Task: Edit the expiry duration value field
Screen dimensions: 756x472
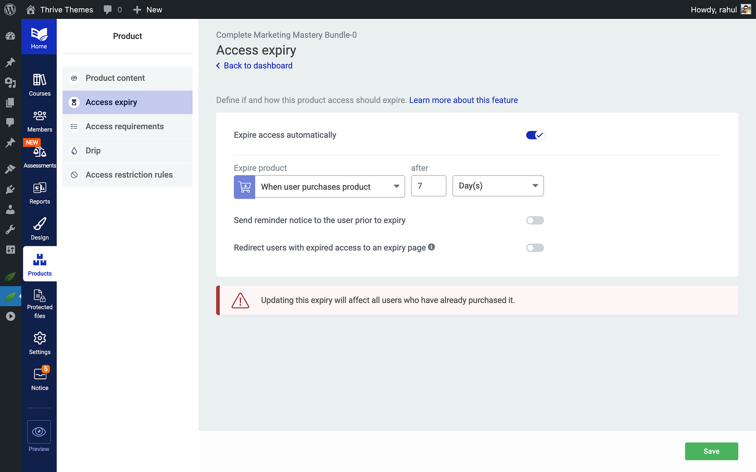Action: click(428, 186)
